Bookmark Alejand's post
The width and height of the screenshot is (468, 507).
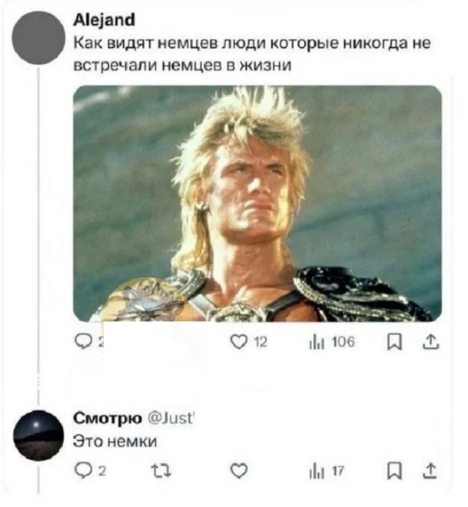tap(394, 342)
